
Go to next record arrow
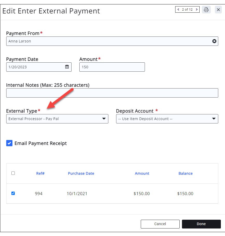(197, 10)
